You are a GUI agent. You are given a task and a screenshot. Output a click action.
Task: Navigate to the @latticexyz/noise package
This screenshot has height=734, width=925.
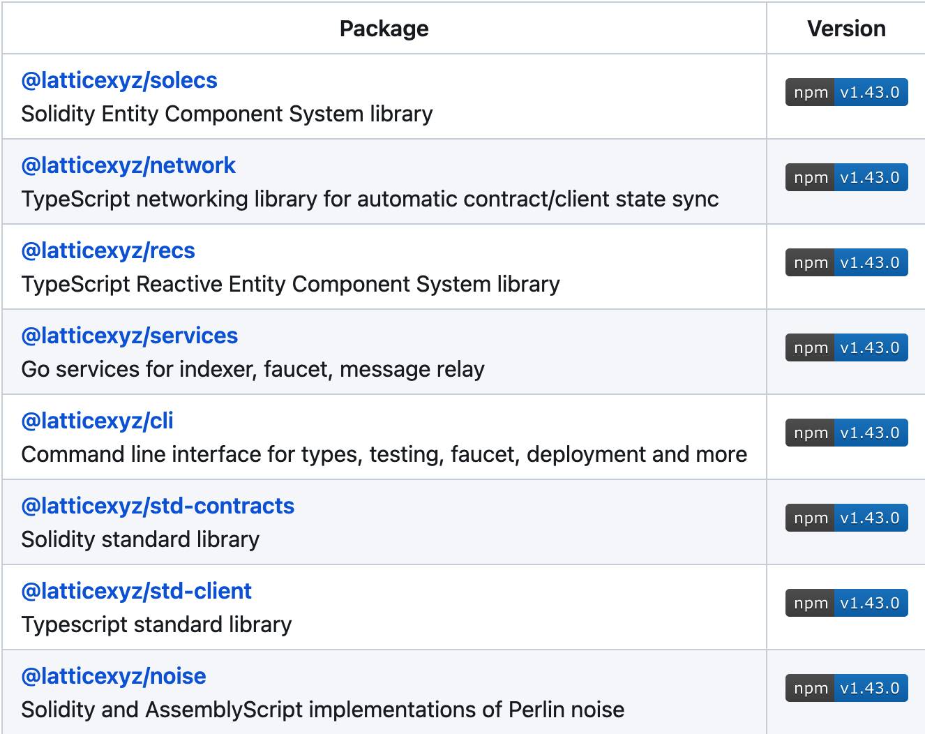[x=114, y=677]
